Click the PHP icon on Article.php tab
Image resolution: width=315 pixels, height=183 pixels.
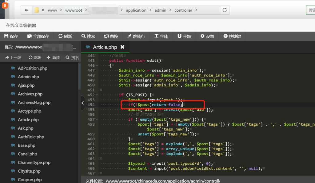(x=88, y=47)
